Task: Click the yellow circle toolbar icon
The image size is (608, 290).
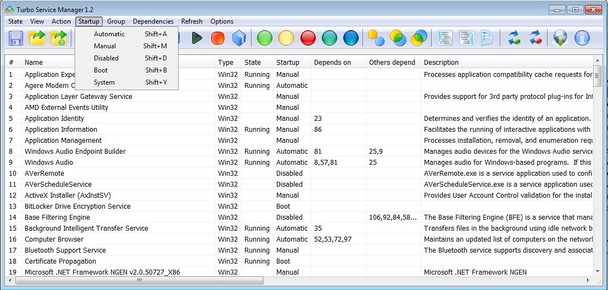Action: pyautogui.click(x=286, y=38)
